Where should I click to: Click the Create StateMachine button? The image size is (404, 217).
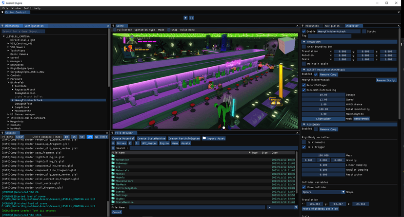tap(151, 138)
